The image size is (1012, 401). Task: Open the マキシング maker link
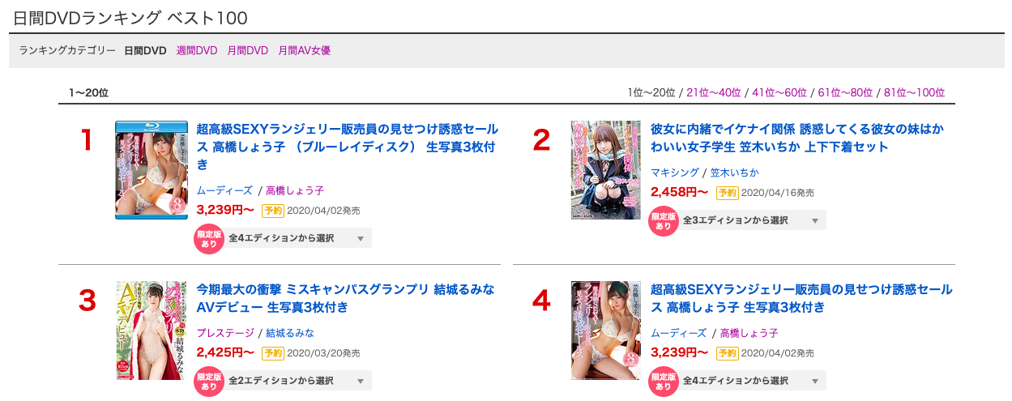[676, 173]
